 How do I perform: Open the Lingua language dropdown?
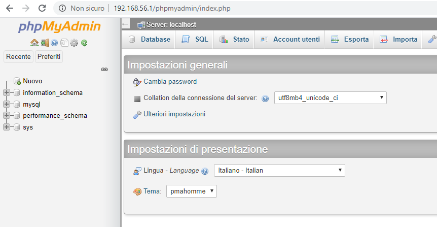pos(279,170)
